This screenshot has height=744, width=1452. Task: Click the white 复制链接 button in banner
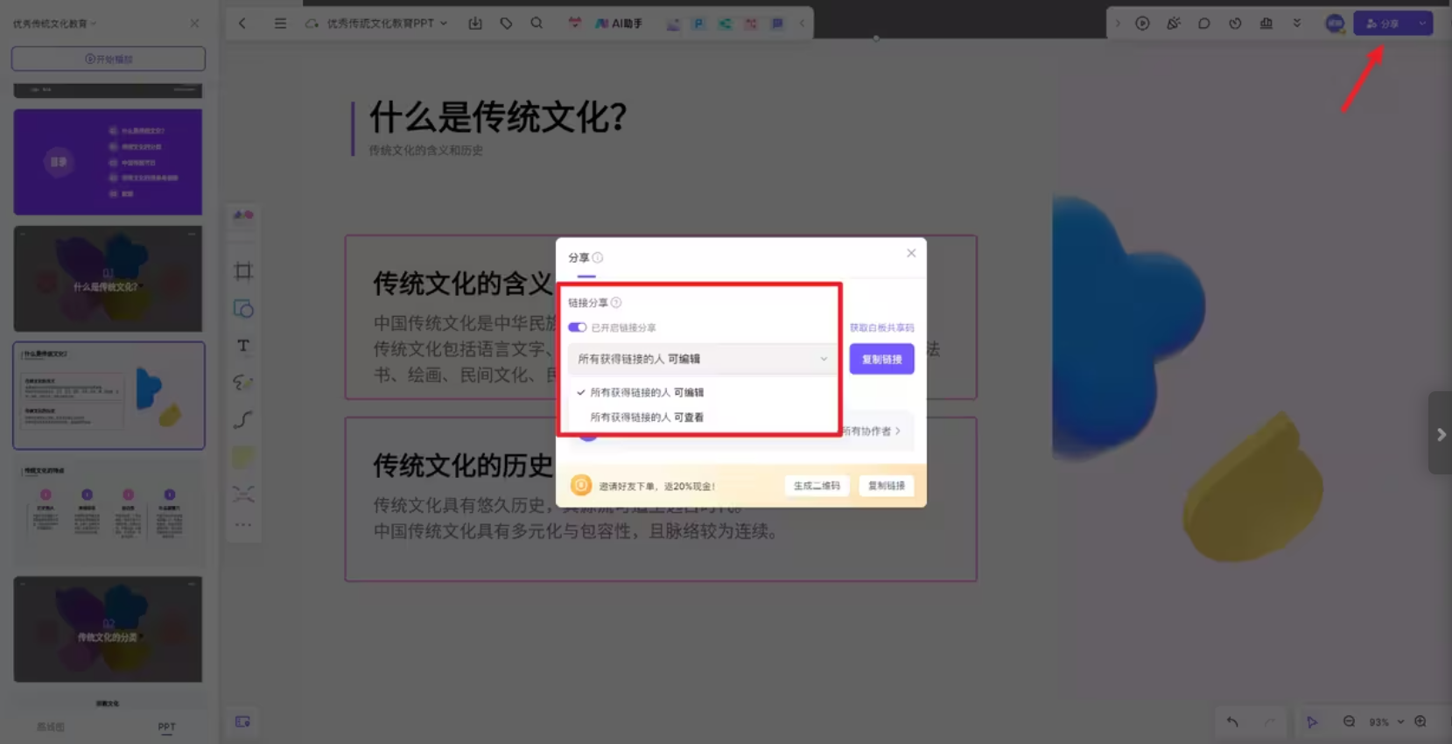pos(887,486)
